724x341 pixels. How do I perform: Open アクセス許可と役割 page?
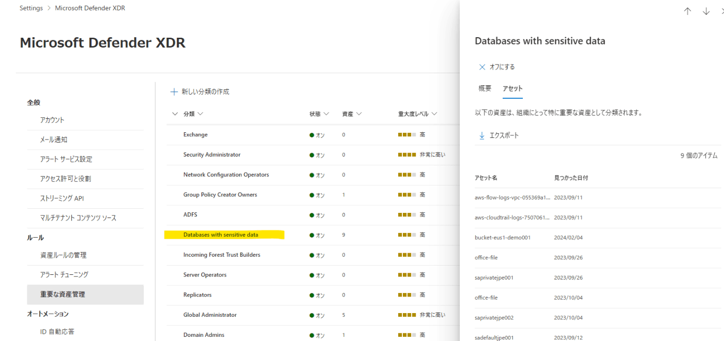coord(65,179)
